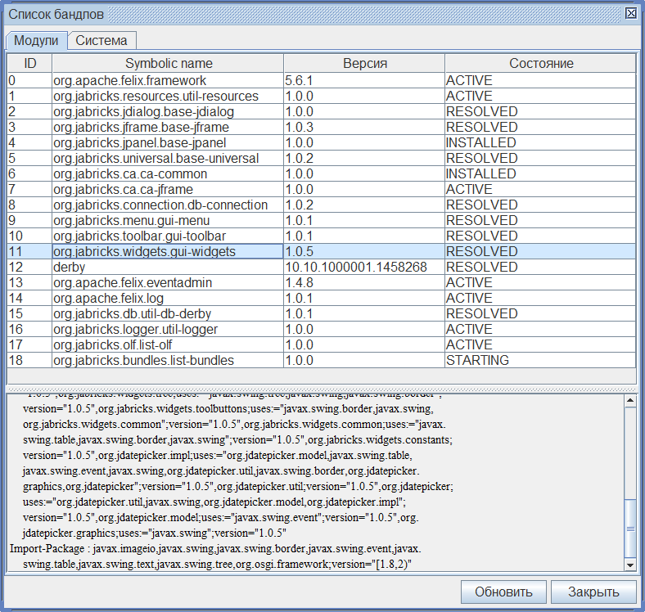The height and width of the screenshot is (612, 645).
Task: Select org.jabricks.toolbar.gui-toolbar entry
Action: click(168, 236)
